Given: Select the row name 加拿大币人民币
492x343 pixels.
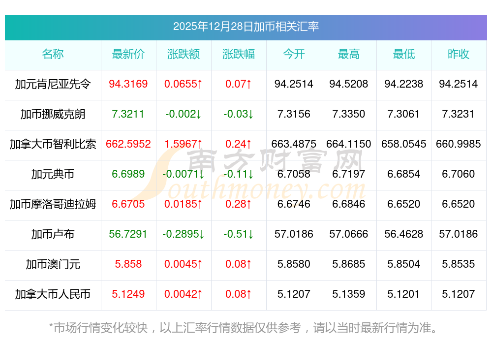Looking at the screenshot, I should coord(53,294).
